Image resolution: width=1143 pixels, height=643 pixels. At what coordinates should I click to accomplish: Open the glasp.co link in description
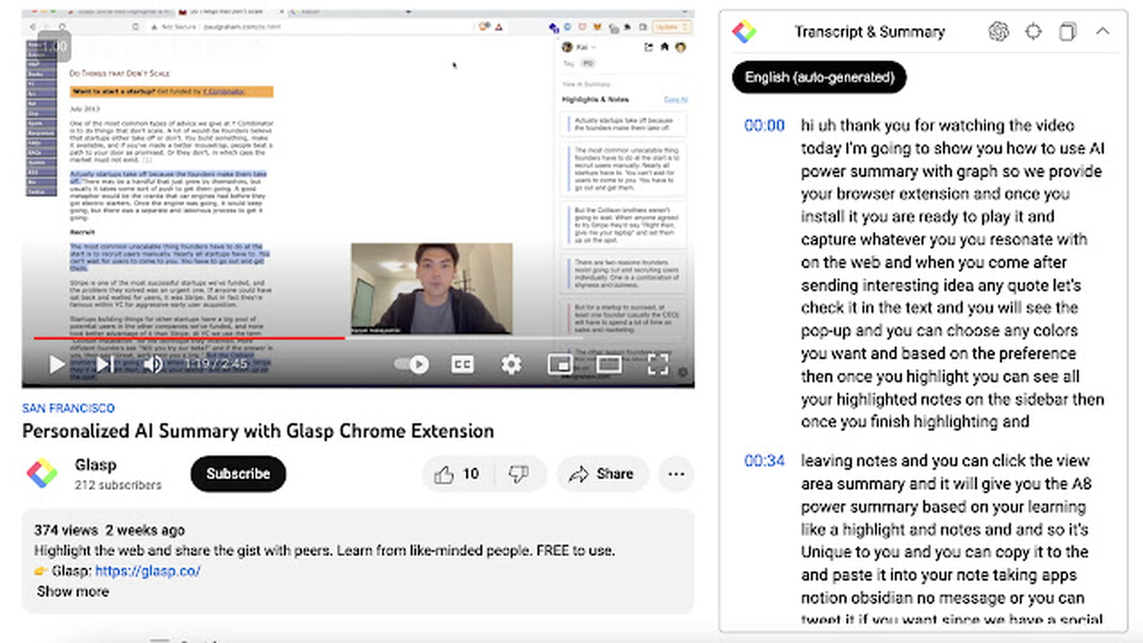(x=147, y=571)
